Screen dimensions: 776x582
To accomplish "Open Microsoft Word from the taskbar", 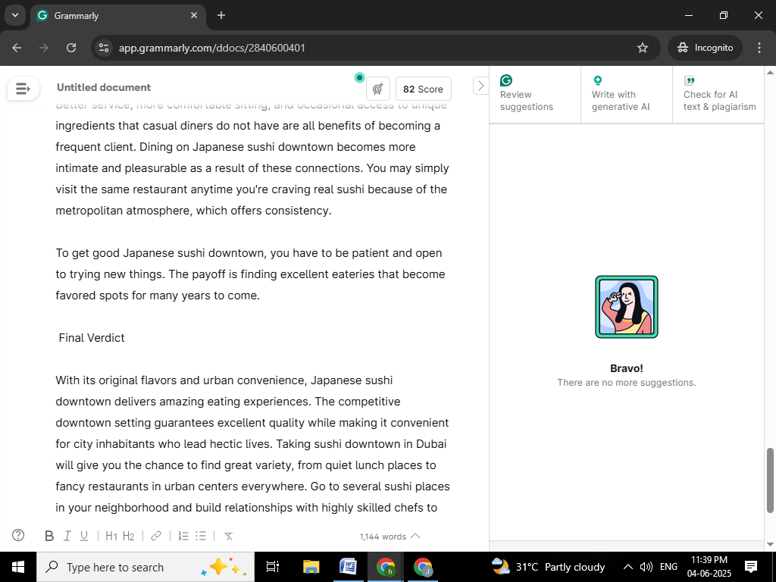I will point(349,567).
